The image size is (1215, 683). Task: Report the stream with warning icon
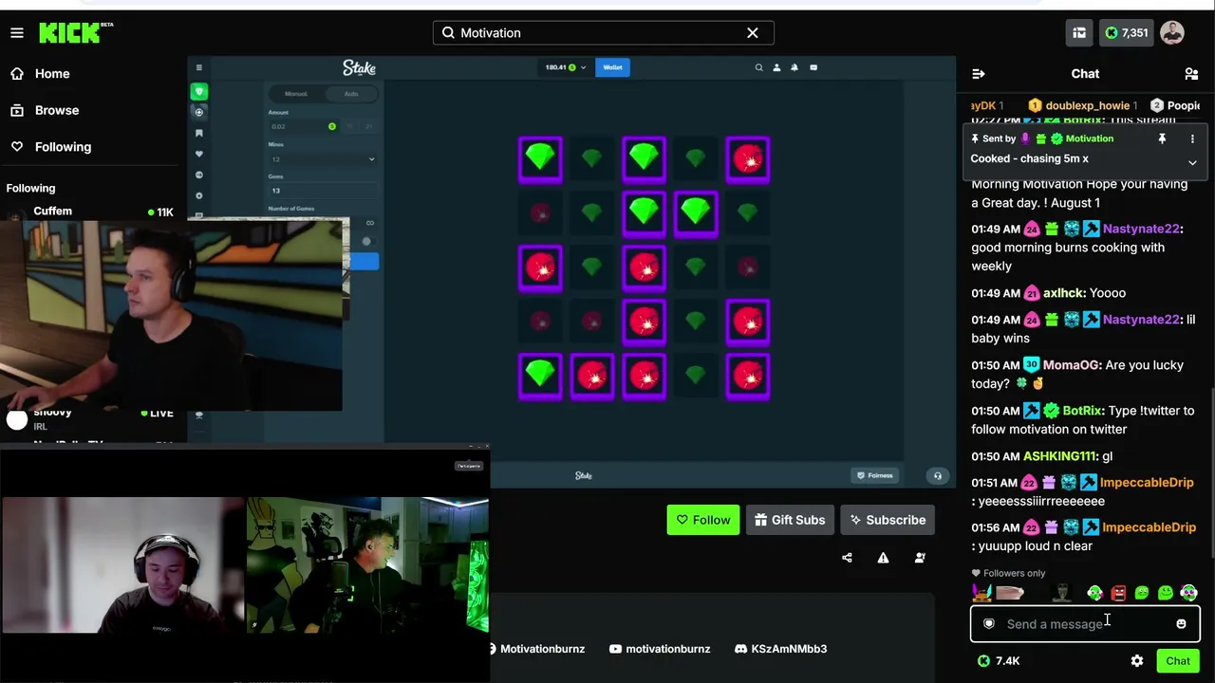pos(883,558)
